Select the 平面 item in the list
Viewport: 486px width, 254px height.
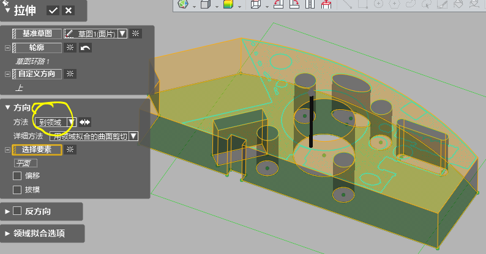(26, 163)
